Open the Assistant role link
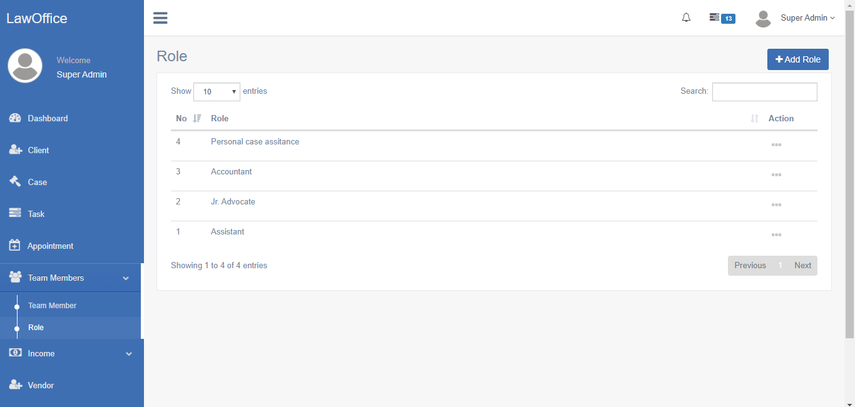This screenshot has width=855, height=407. click(227, 231)
